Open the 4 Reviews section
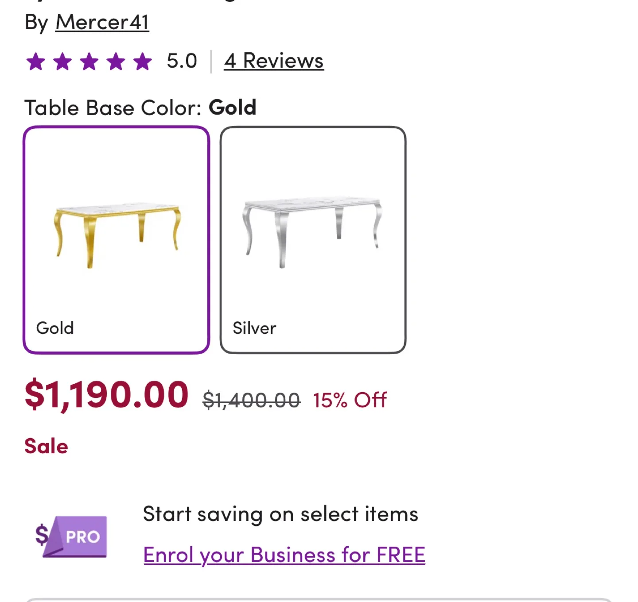The height and width of the screenshot is (602, 638). point(274,61)
